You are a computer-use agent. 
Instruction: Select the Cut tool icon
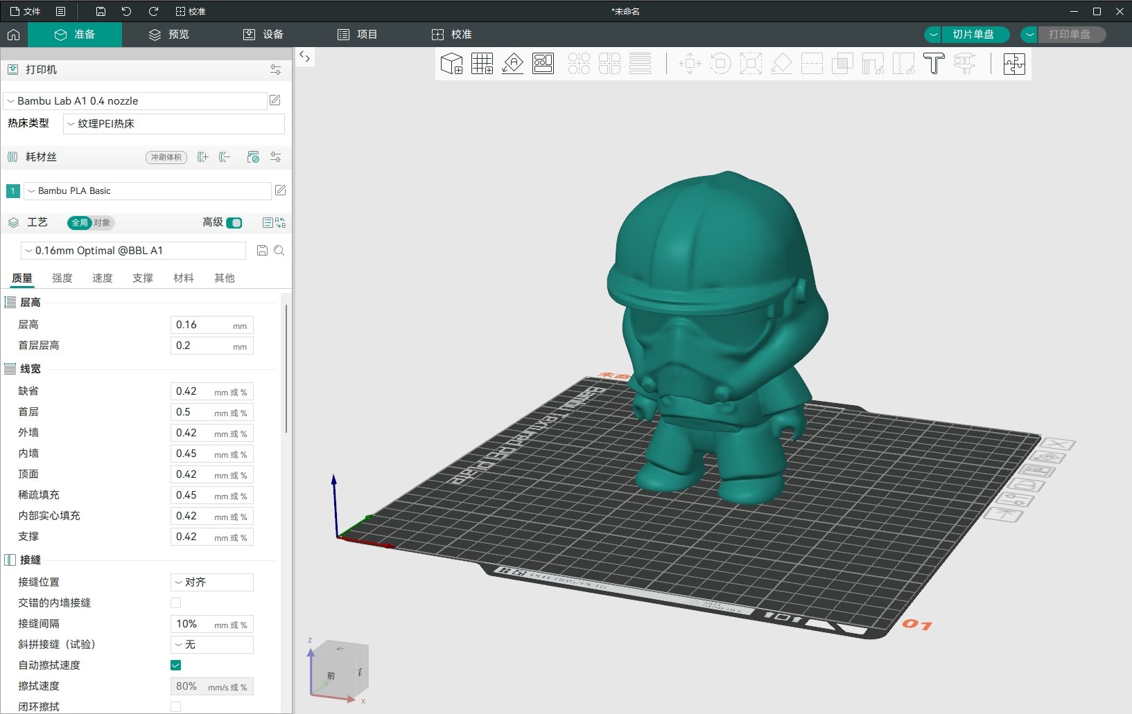coord(812,64)
